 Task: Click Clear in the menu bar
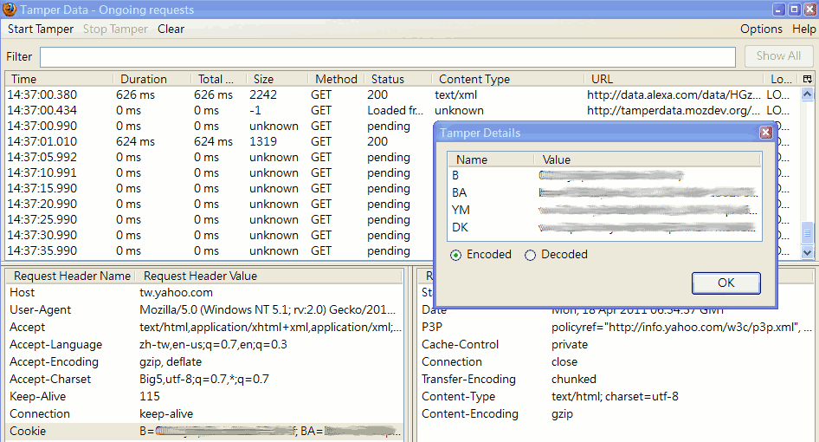[171, 29]
